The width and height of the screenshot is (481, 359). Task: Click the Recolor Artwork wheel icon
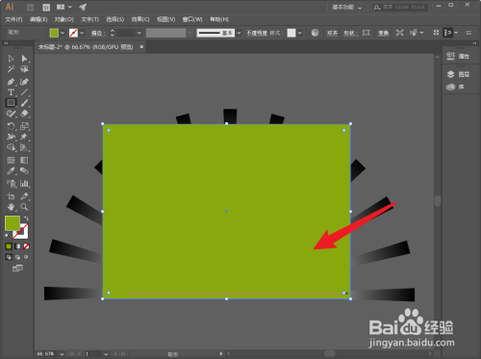pos(315,33)
